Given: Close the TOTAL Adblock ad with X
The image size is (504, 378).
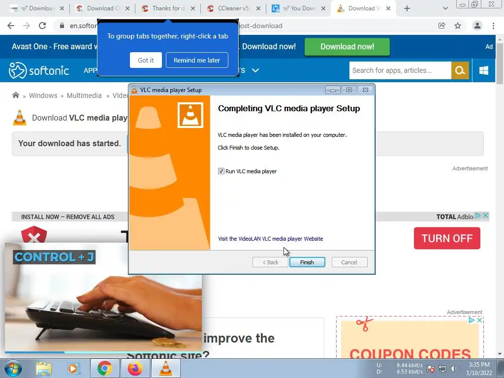Looking at the screenshot, I should [x=485, y=216].
